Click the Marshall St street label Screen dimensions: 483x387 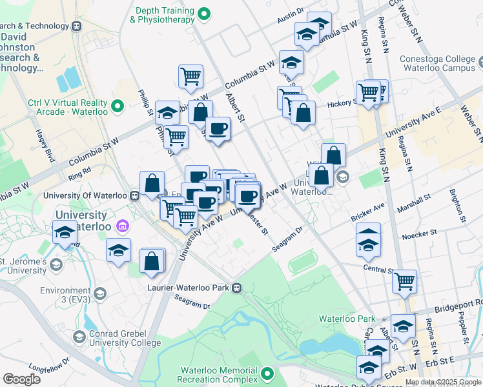tap(414, 203)
